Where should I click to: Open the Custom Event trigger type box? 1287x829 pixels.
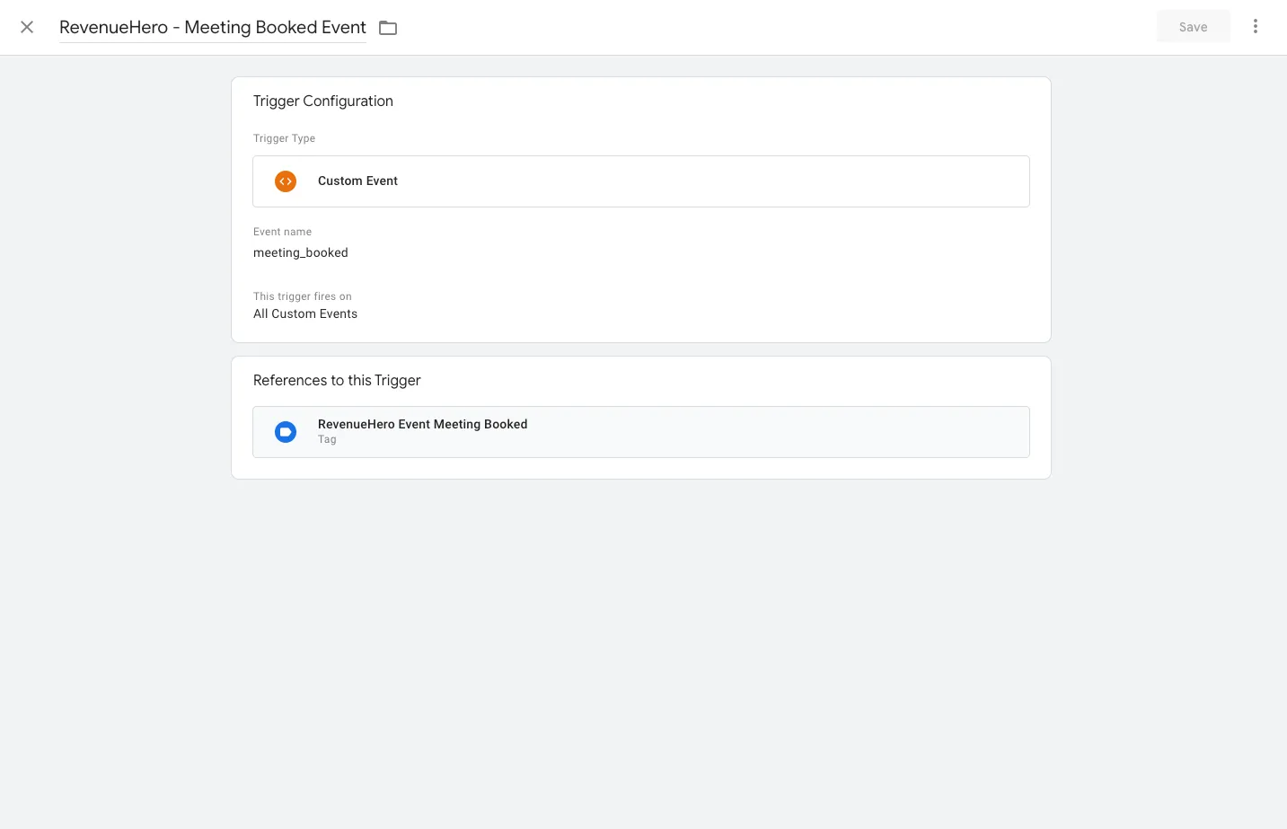click(641, 181)
